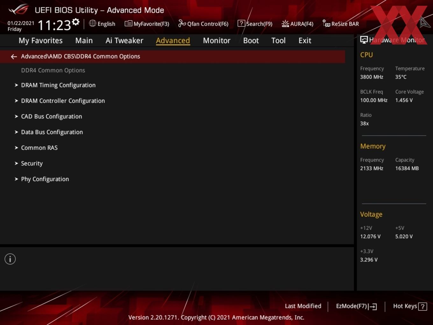
Task: Click the ROG logo icon
Action: 18,10
